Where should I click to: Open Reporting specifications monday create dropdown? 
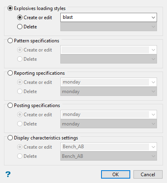coord(109,82)
